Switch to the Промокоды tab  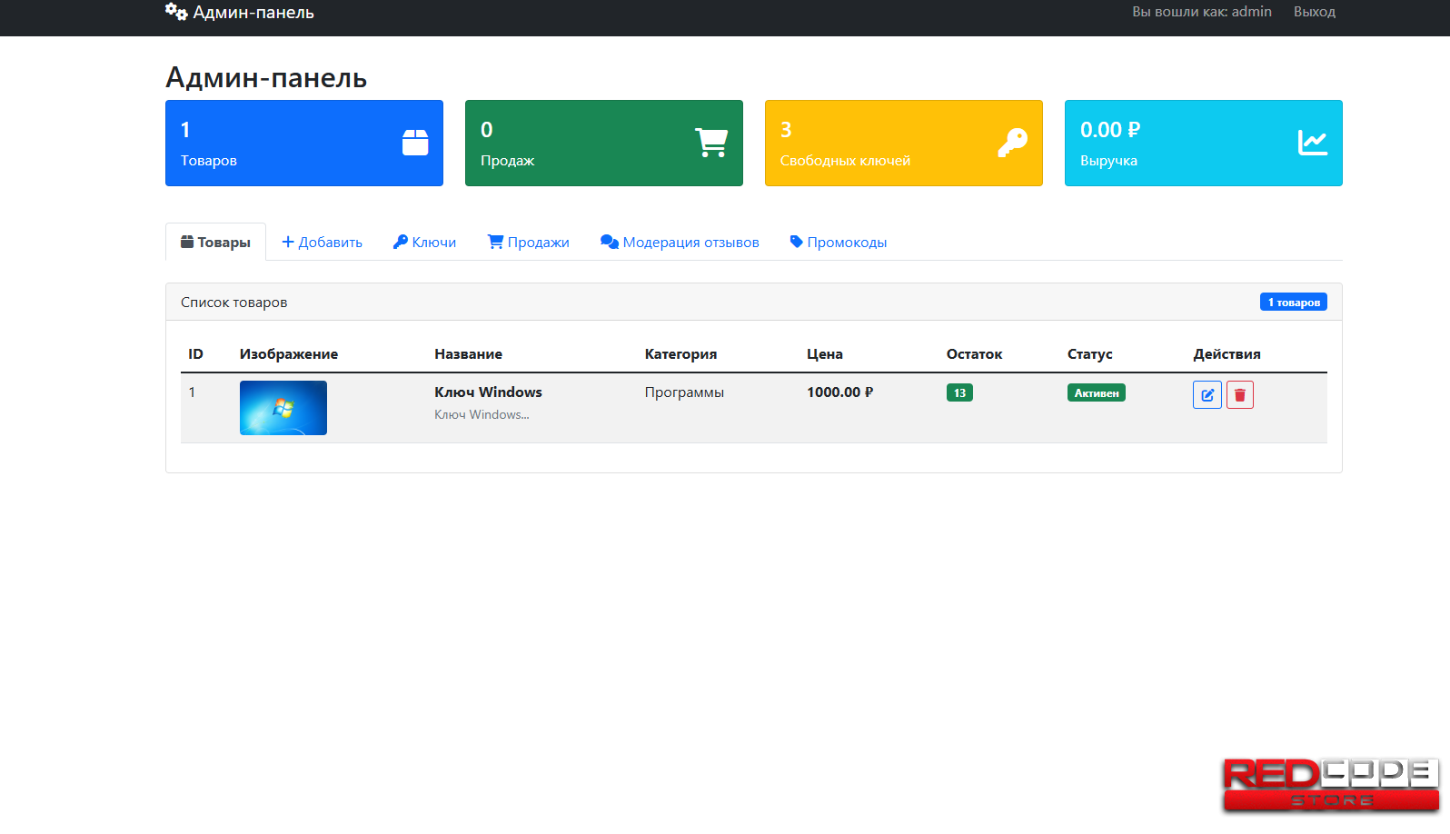(838, 243)
